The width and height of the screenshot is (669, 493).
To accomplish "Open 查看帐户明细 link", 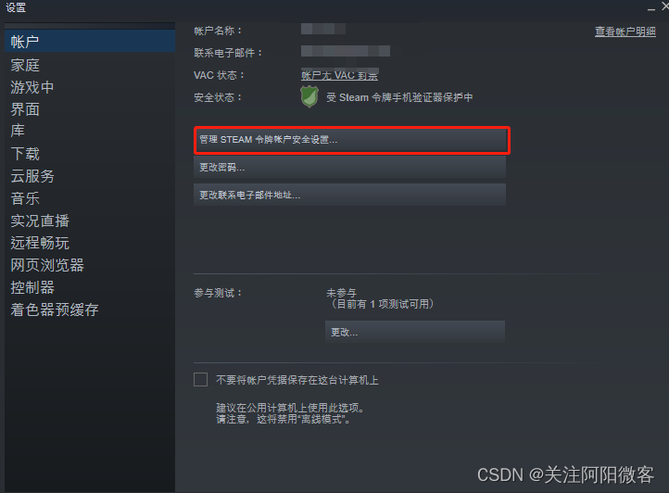I will click(625, 32).
